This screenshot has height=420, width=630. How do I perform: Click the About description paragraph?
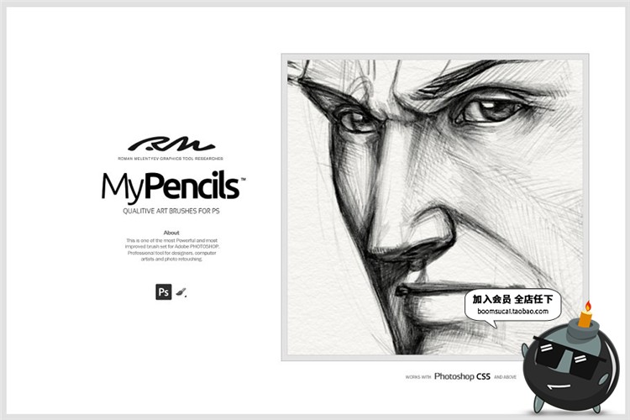click(x=171, y=249)
